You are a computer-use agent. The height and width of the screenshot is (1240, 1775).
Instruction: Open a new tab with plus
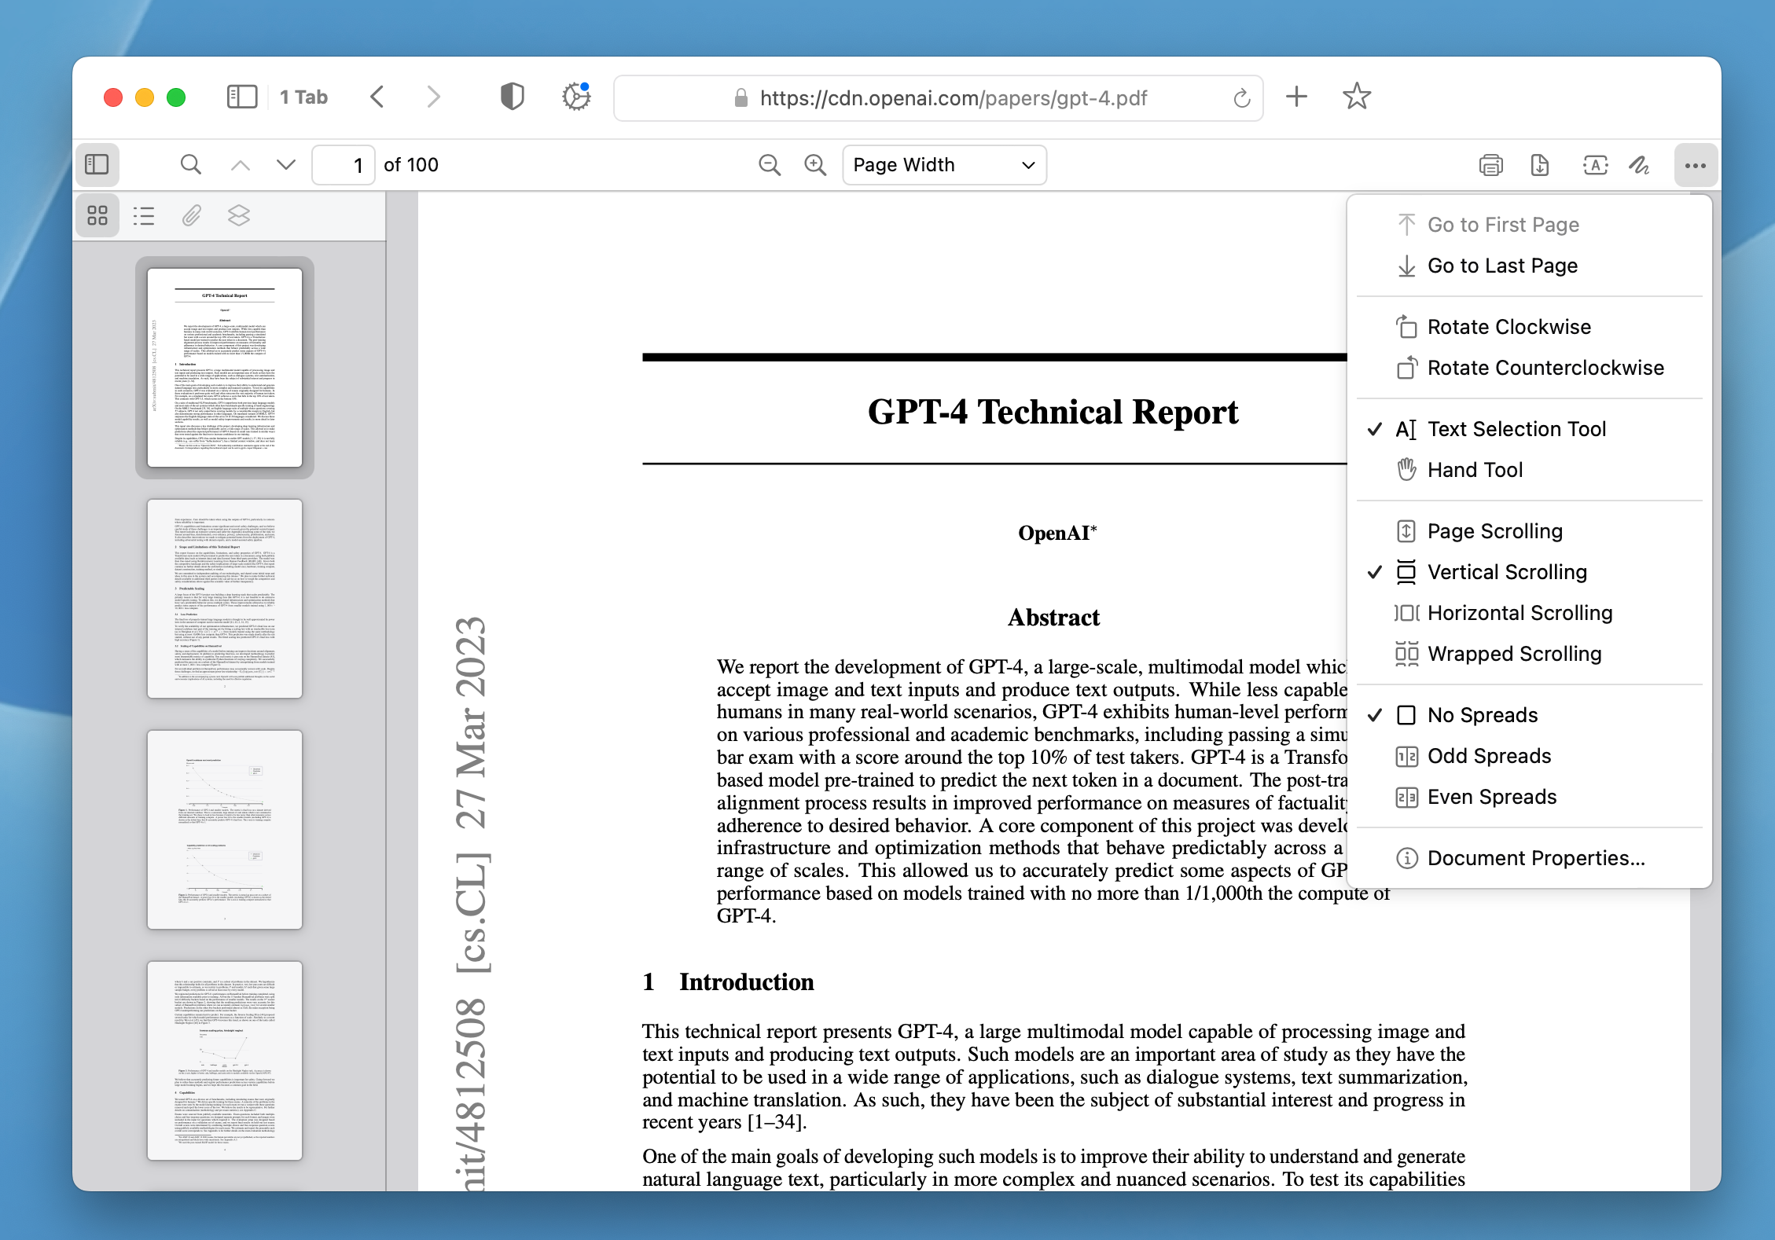pyautogui.click(x=1296, y=97)
